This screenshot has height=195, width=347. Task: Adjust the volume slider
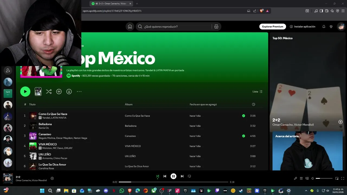(x=324, y=178)
